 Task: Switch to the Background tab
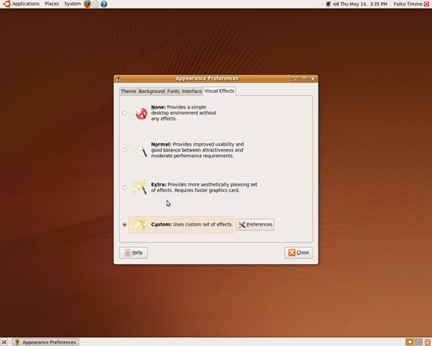click(152, 91)
